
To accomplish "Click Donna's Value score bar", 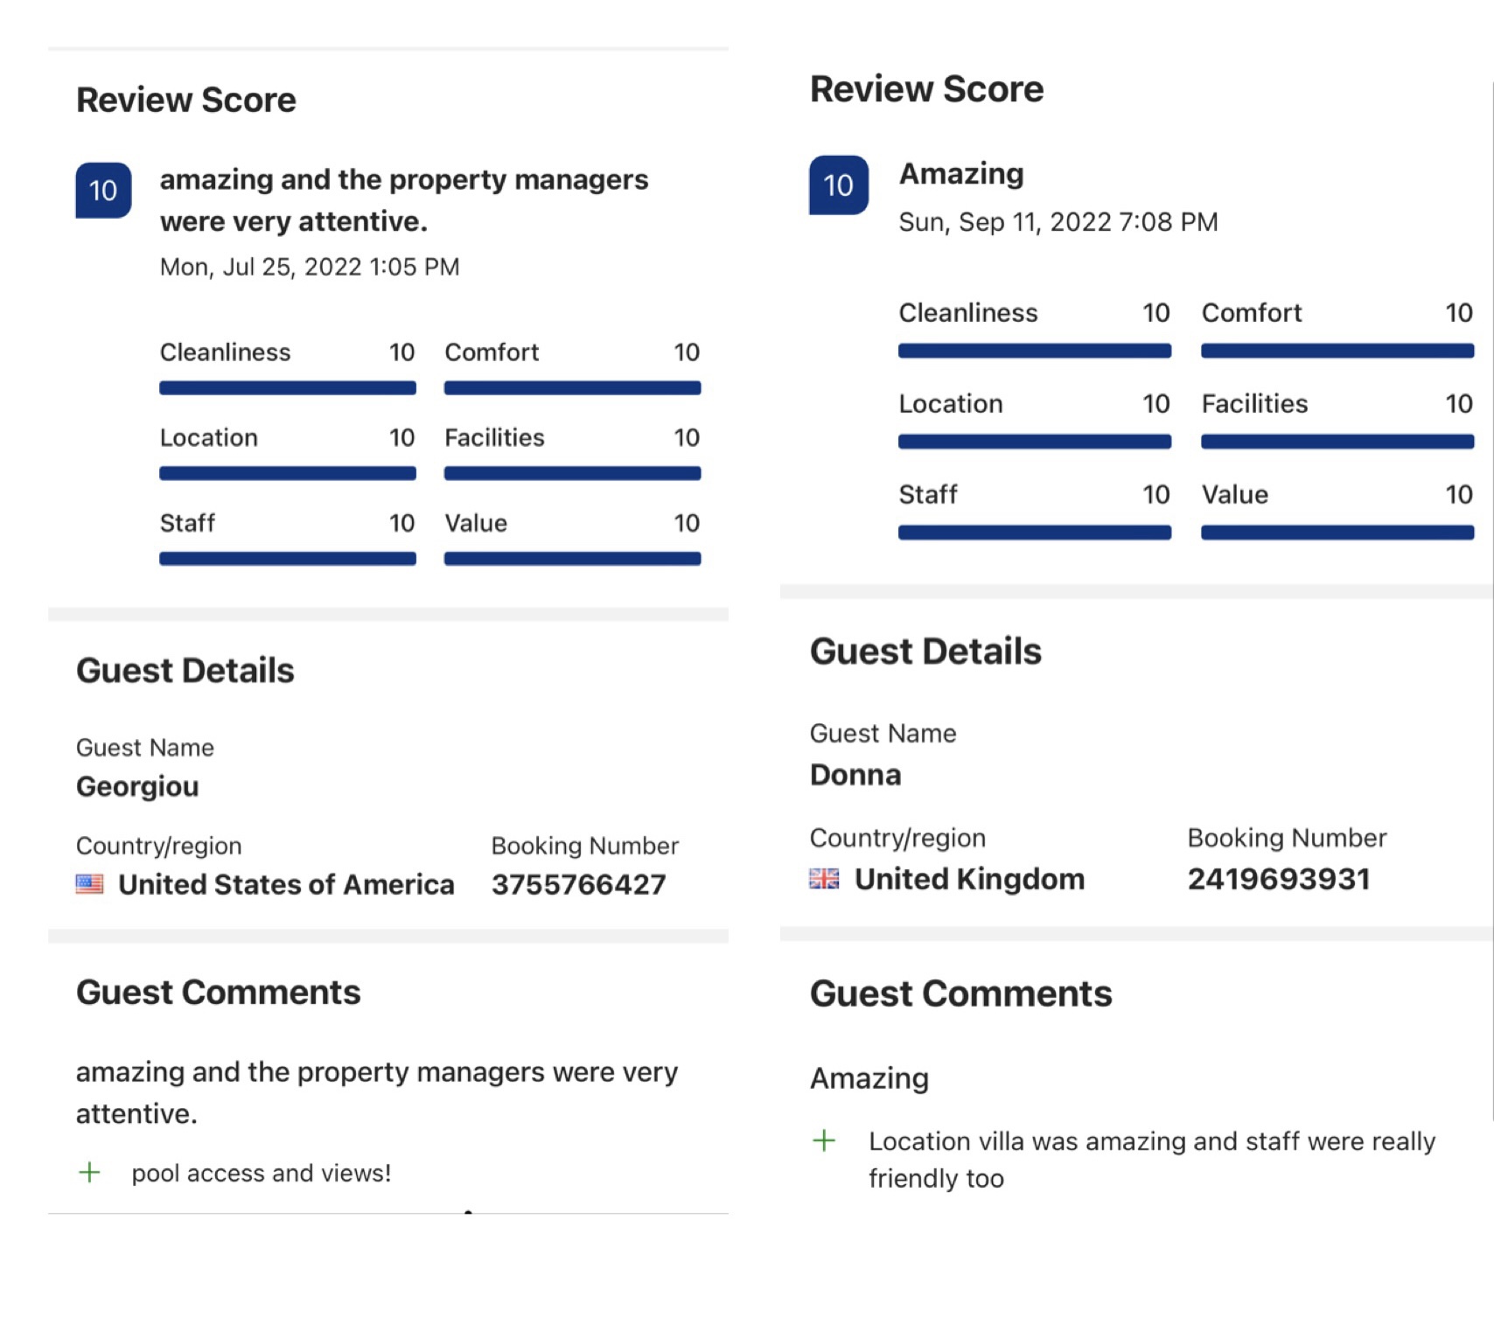I will click(x=1337, y=532).
